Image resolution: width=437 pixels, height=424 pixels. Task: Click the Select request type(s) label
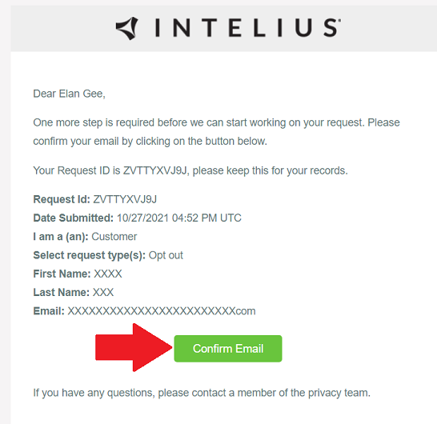(x=89, y=255)
